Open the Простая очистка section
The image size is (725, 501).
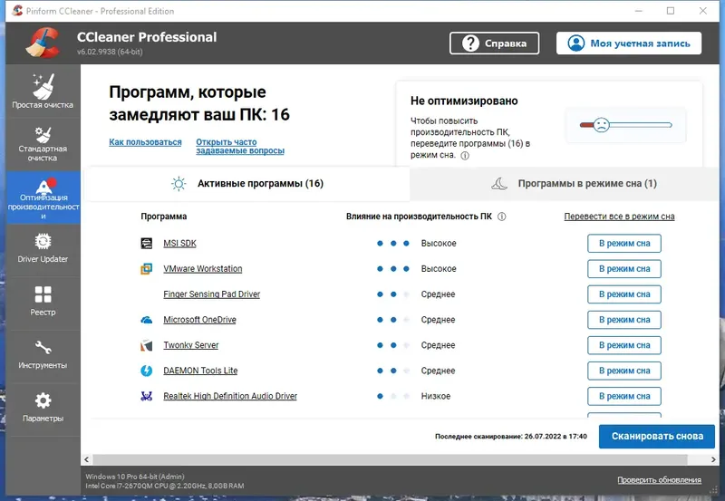tap(43, 91)
